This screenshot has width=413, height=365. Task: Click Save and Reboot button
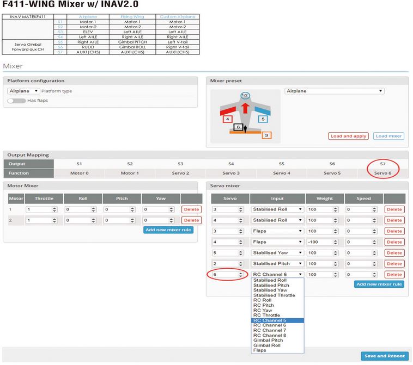[x=385, y=356]
